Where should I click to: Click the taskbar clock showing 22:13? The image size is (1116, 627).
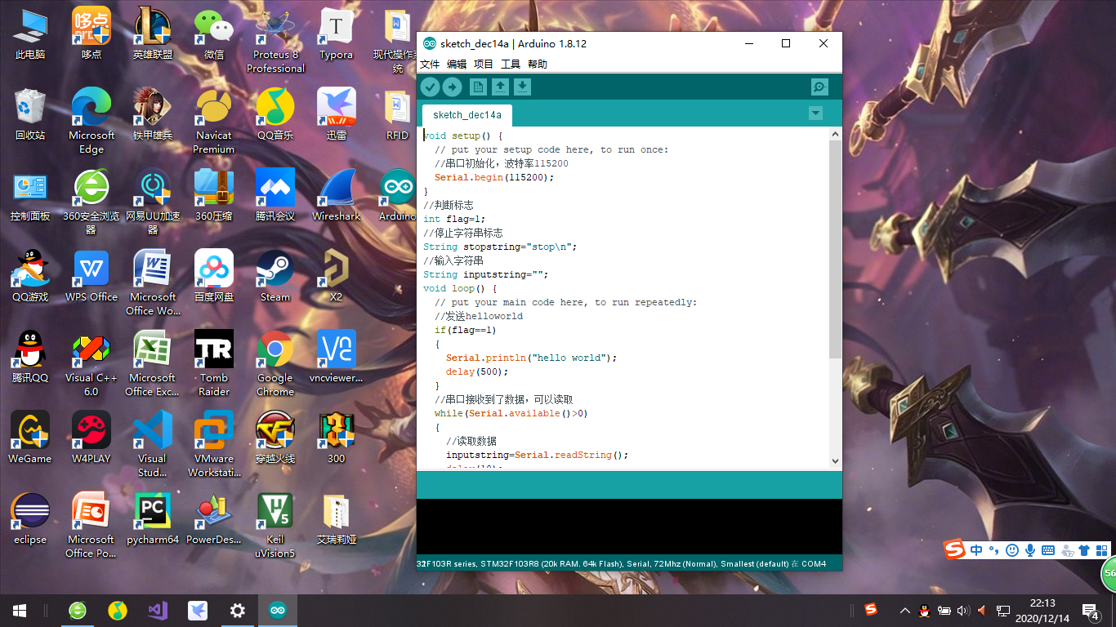coord(1042,610)
